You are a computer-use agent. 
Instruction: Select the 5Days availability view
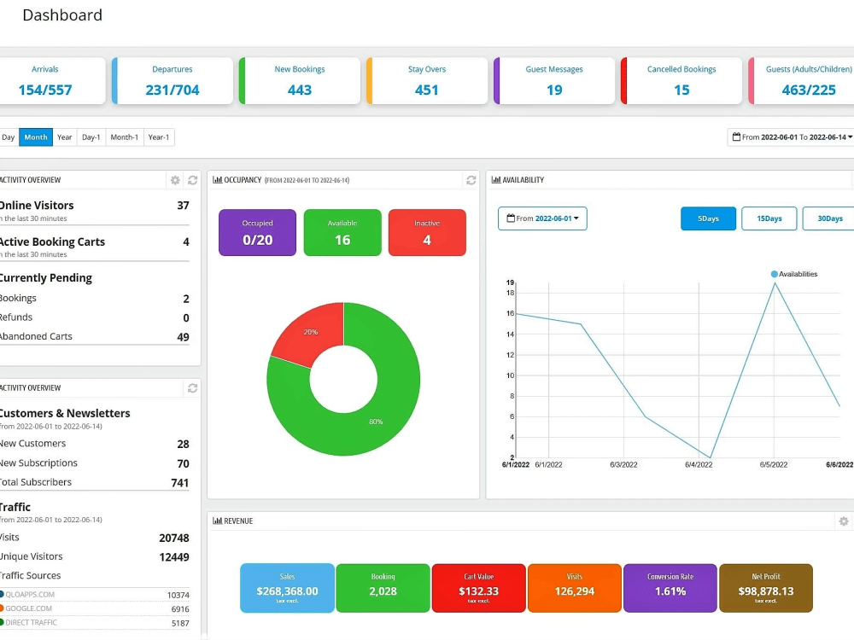click(708, 218)
